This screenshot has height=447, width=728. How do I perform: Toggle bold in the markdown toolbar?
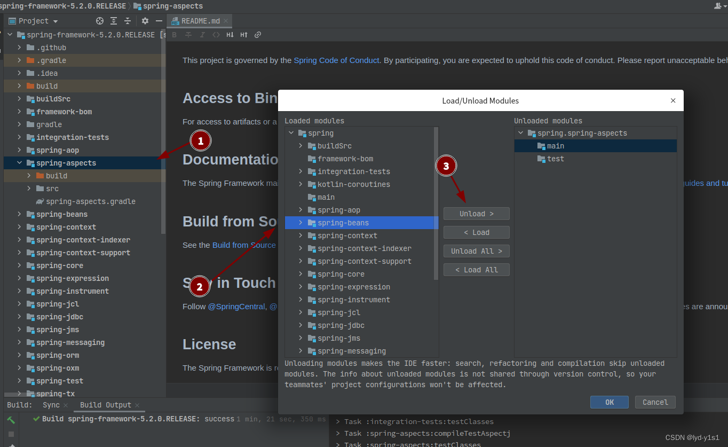coord(175,35)
